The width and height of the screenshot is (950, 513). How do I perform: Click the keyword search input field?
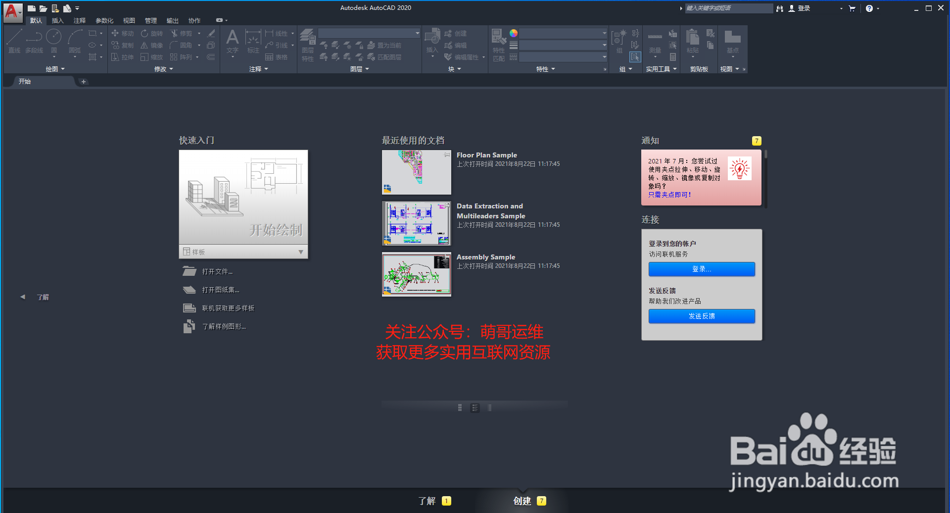729,8
